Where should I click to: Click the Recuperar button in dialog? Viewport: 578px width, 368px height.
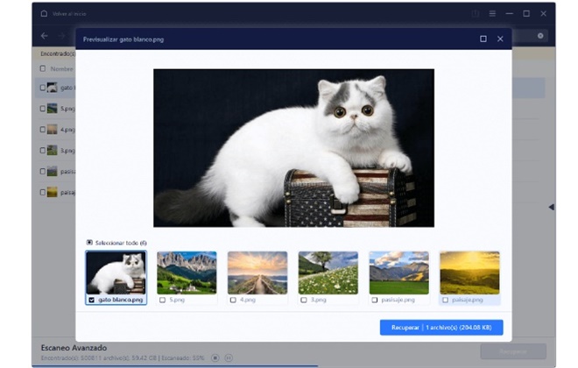(x=441, y=327)
